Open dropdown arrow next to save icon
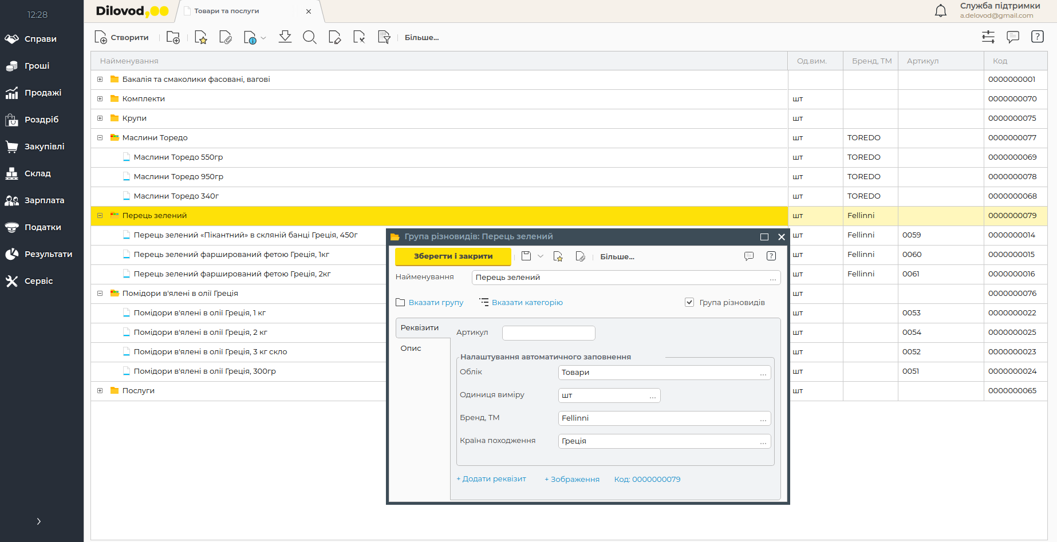This screenshot has width=1057, height=542. tap(541, 256)
